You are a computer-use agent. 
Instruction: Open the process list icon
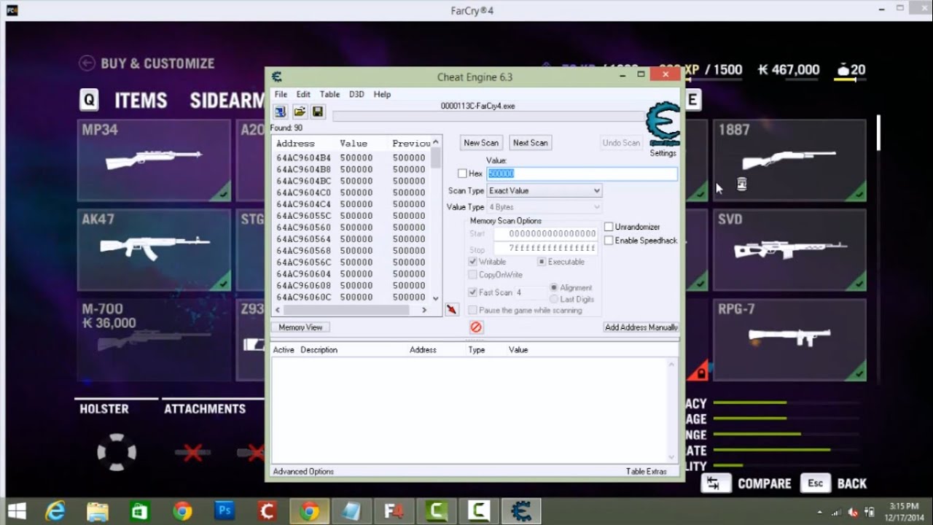click(x=280, y=112)
